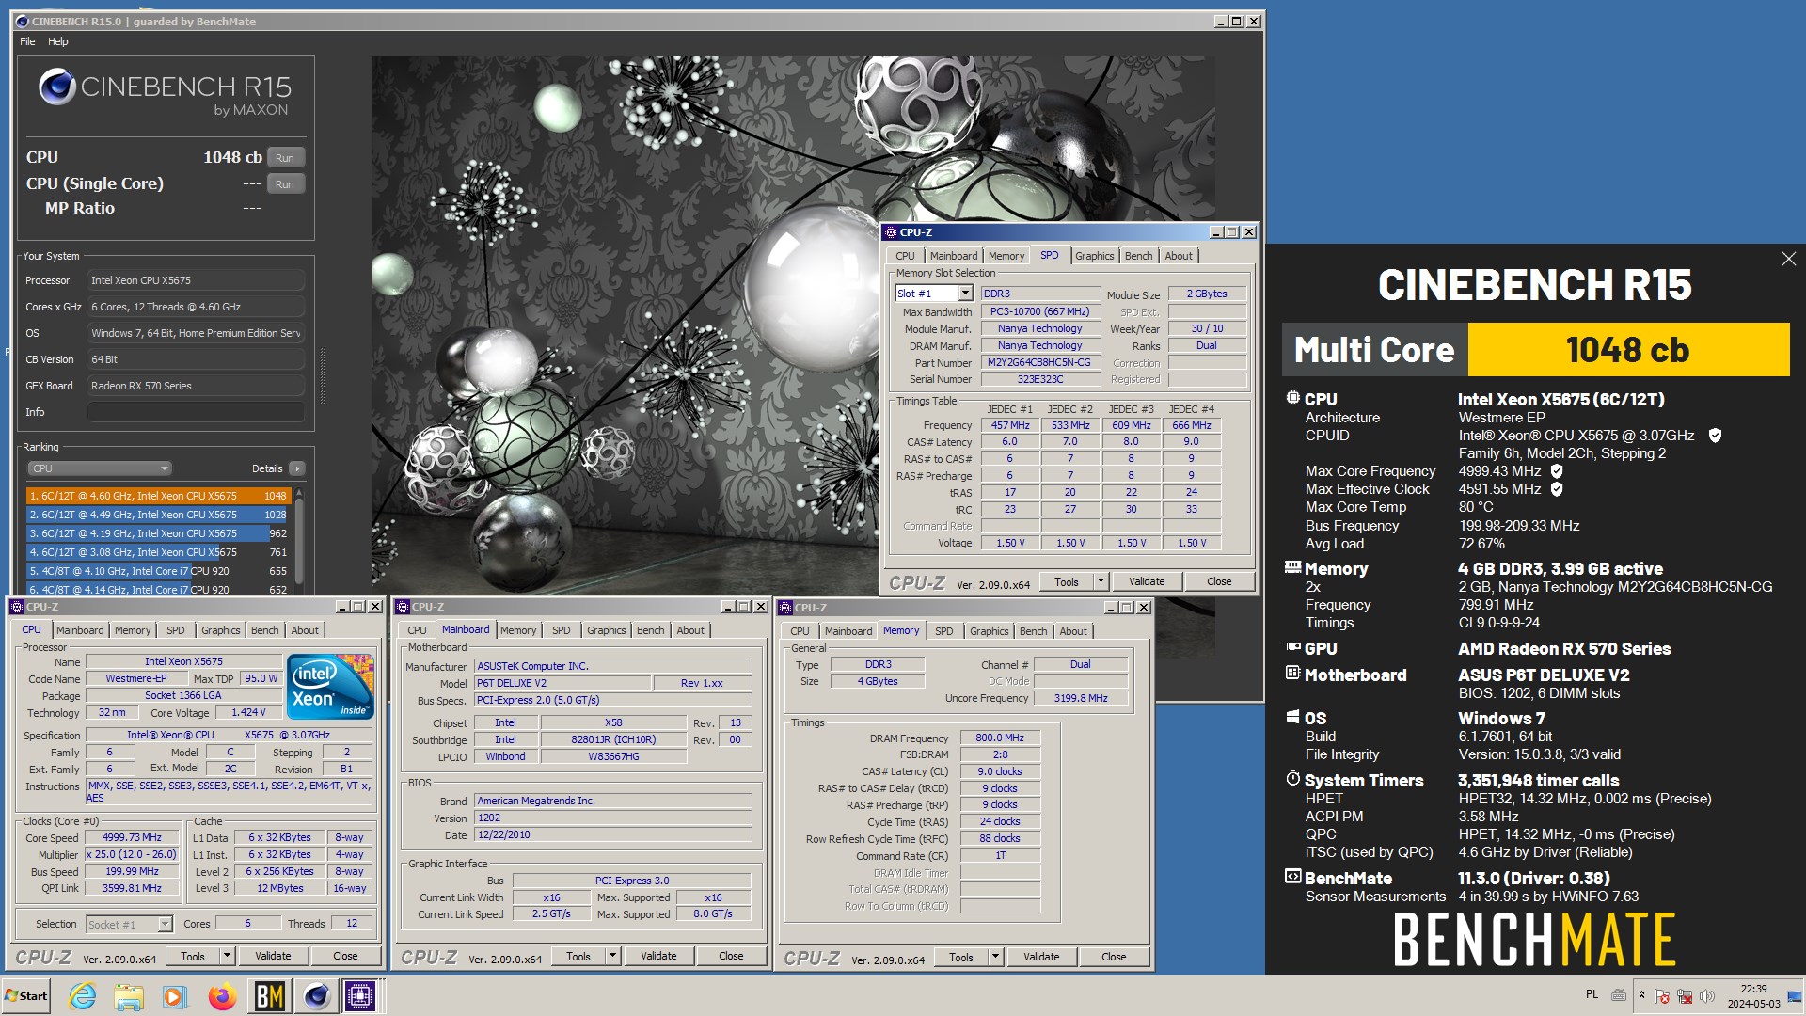
Task: Click the shield badge next to the CPUID value
Action: [1715, 436]
